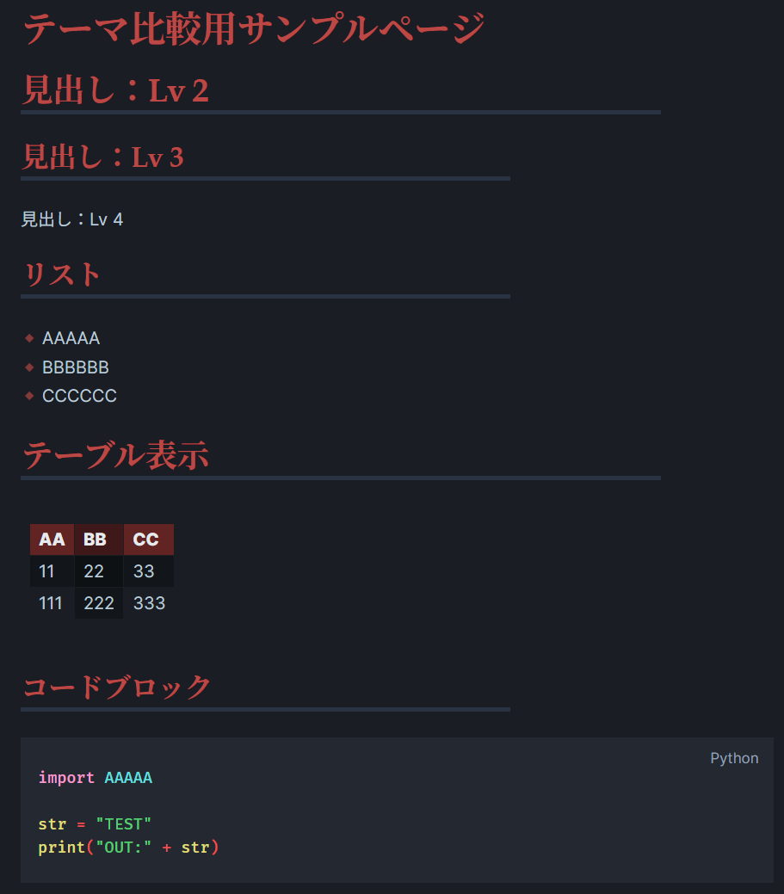Image resolution: width=784 pixels, height=894 pixels.
Task: Click table cell containing 333
Action: pos(149,603)
